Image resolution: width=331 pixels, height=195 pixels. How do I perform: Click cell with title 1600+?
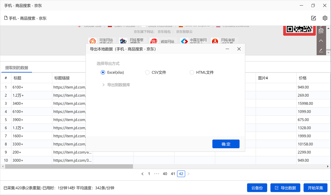(32, 136)
